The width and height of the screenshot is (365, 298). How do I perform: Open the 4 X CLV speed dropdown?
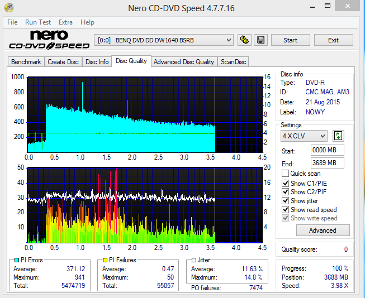click(304, 136)
